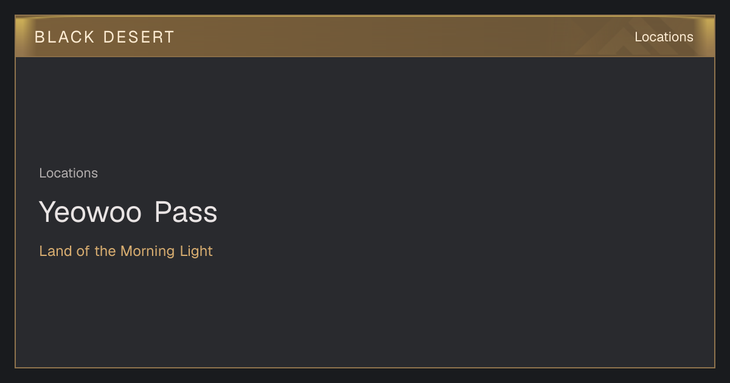Click the gold header banner background
730x383 pixels.
pyautogui.click(x=365, y=36)
